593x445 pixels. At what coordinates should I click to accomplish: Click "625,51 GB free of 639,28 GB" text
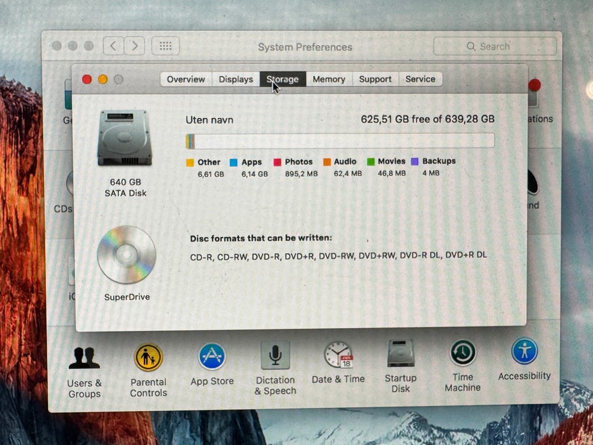click(427, 119)
